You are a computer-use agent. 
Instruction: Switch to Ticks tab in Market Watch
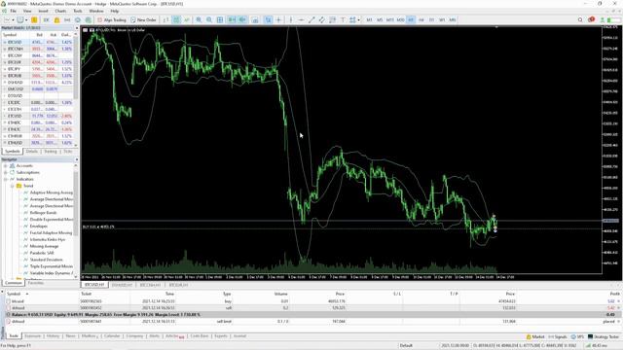point(68,152)
